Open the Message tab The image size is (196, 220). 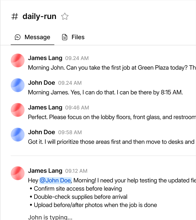coord(32,37)
